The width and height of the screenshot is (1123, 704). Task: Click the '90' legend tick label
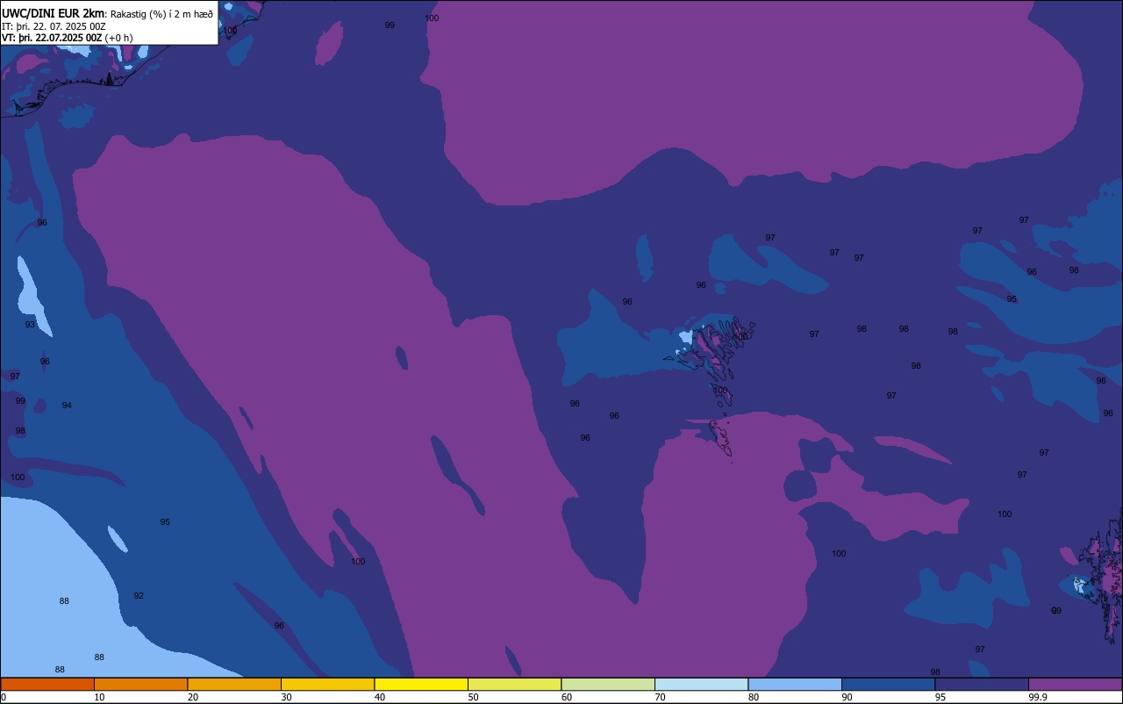pos(847,697)
